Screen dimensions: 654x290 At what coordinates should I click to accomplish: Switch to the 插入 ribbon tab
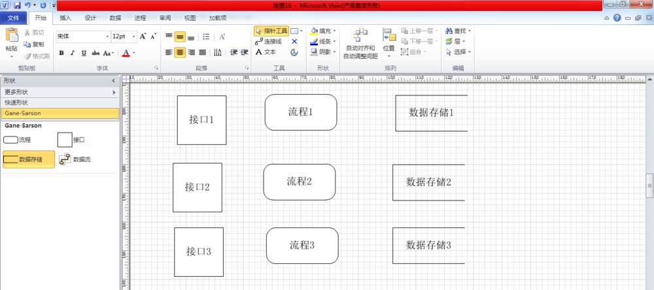coord(65,18)
